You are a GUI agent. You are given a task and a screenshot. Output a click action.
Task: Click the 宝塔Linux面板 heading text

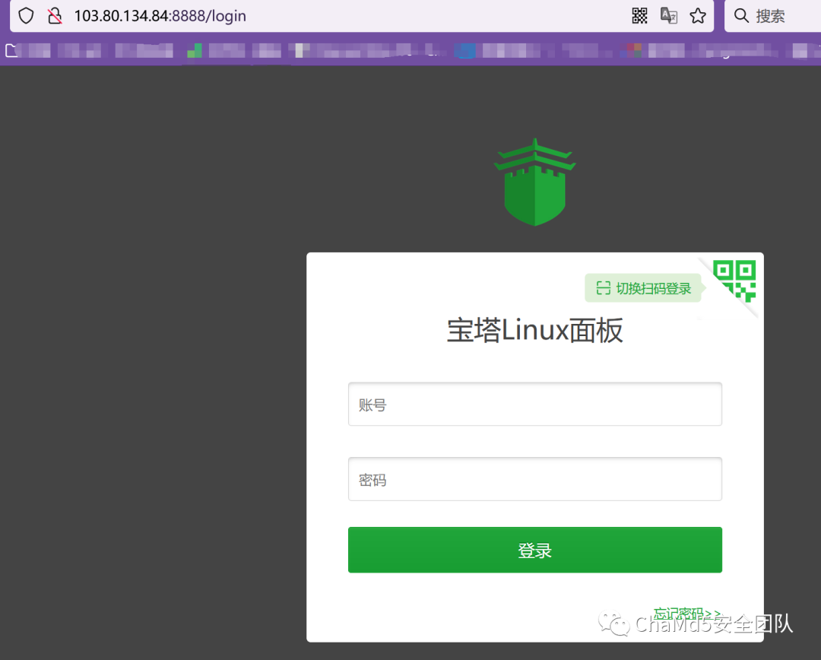point(534,331)
